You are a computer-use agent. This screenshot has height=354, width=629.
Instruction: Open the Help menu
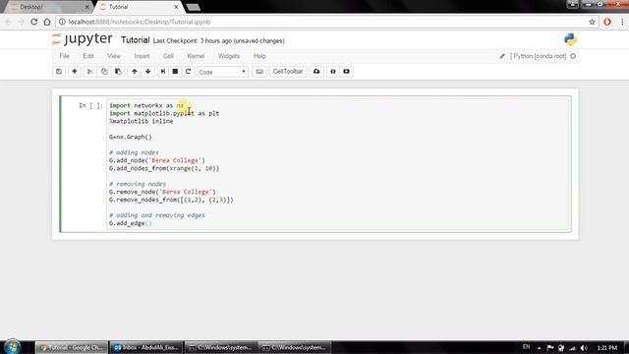click(259, 56)
